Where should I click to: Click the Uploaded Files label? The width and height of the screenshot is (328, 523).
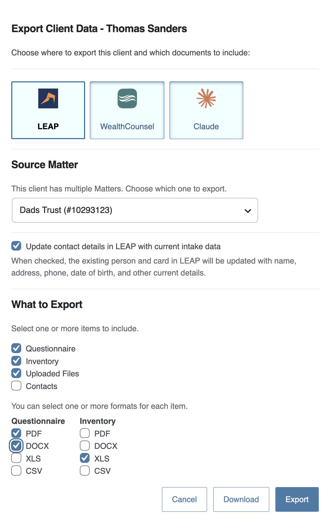[52, 374]
